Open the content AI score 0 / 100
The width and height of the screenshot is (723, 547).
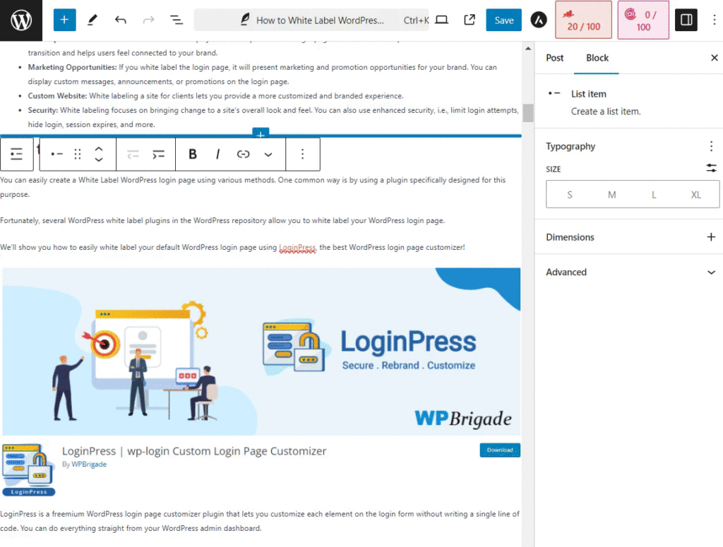tap(643, 20)
